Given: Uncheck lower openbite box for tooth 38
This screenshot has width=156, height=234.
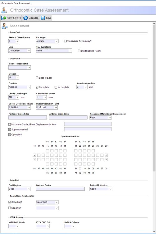Looking at the screenshot, I should click(106, 159).
